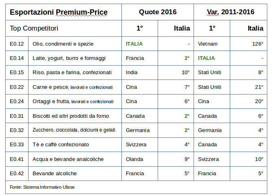Click the 'Top Competitori' cell
The width and height of the screenshot is (273, 196).
[64, 28]
